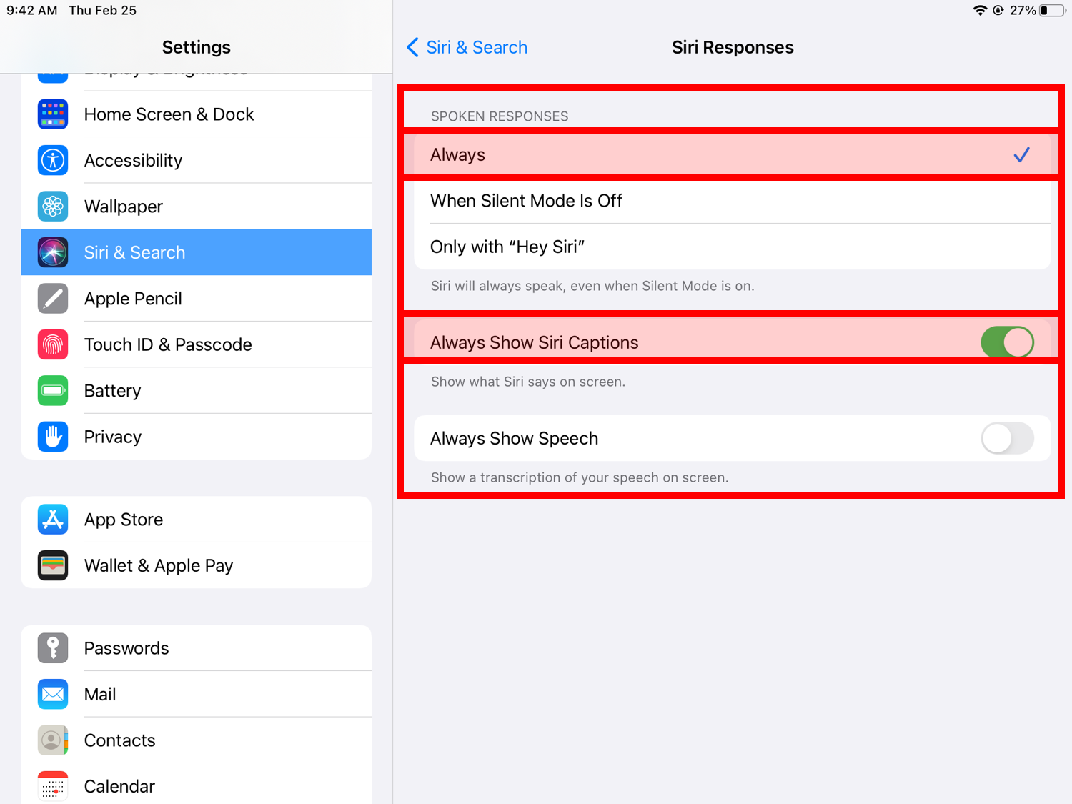Tap the Thu Feb 25 date

(x=103, y=11)
